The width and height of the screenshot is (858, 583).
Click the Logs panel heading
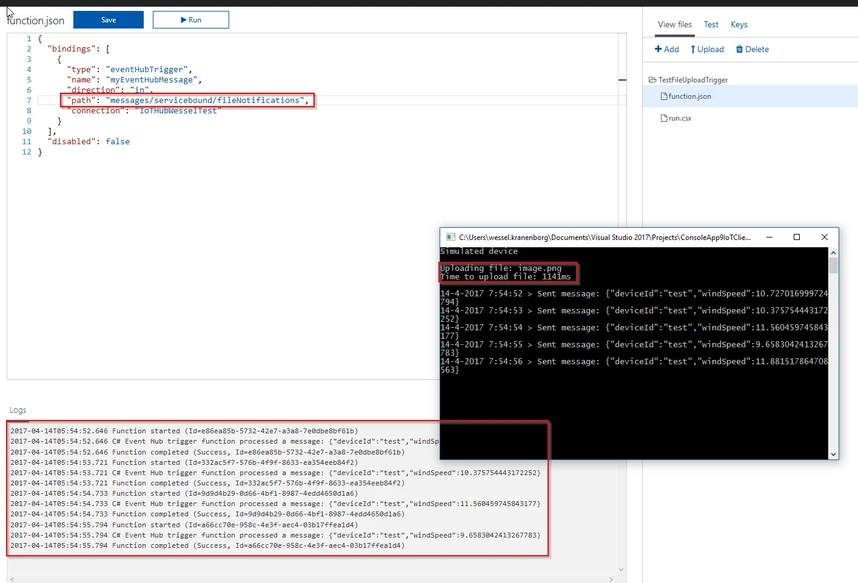(18, 410)
